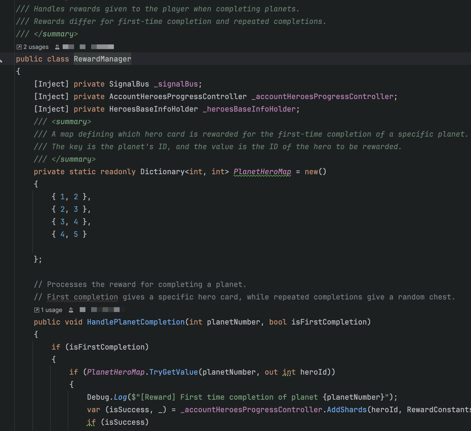Click 'private static readonly' modifiers

[x=85, y=172]
